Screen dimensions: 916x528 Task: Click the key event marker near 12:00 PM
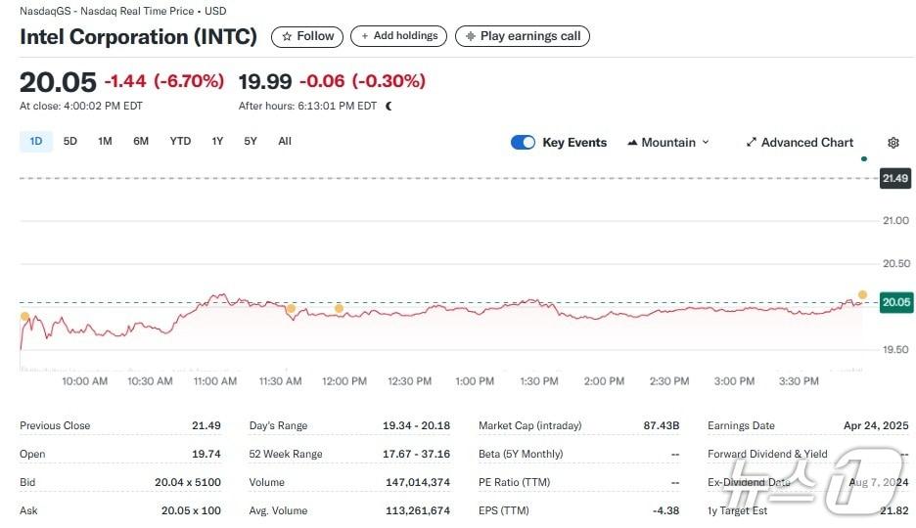(339, 309)
